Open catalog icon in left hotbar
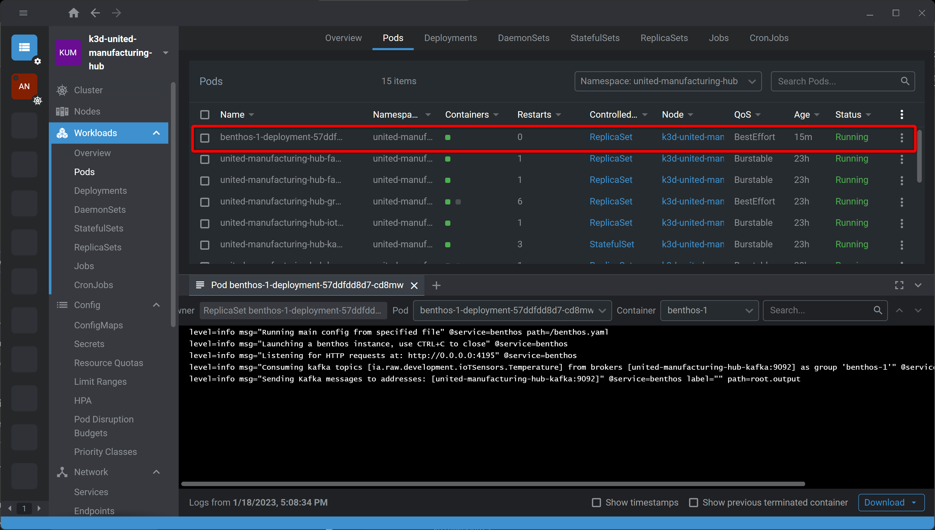 24,47
